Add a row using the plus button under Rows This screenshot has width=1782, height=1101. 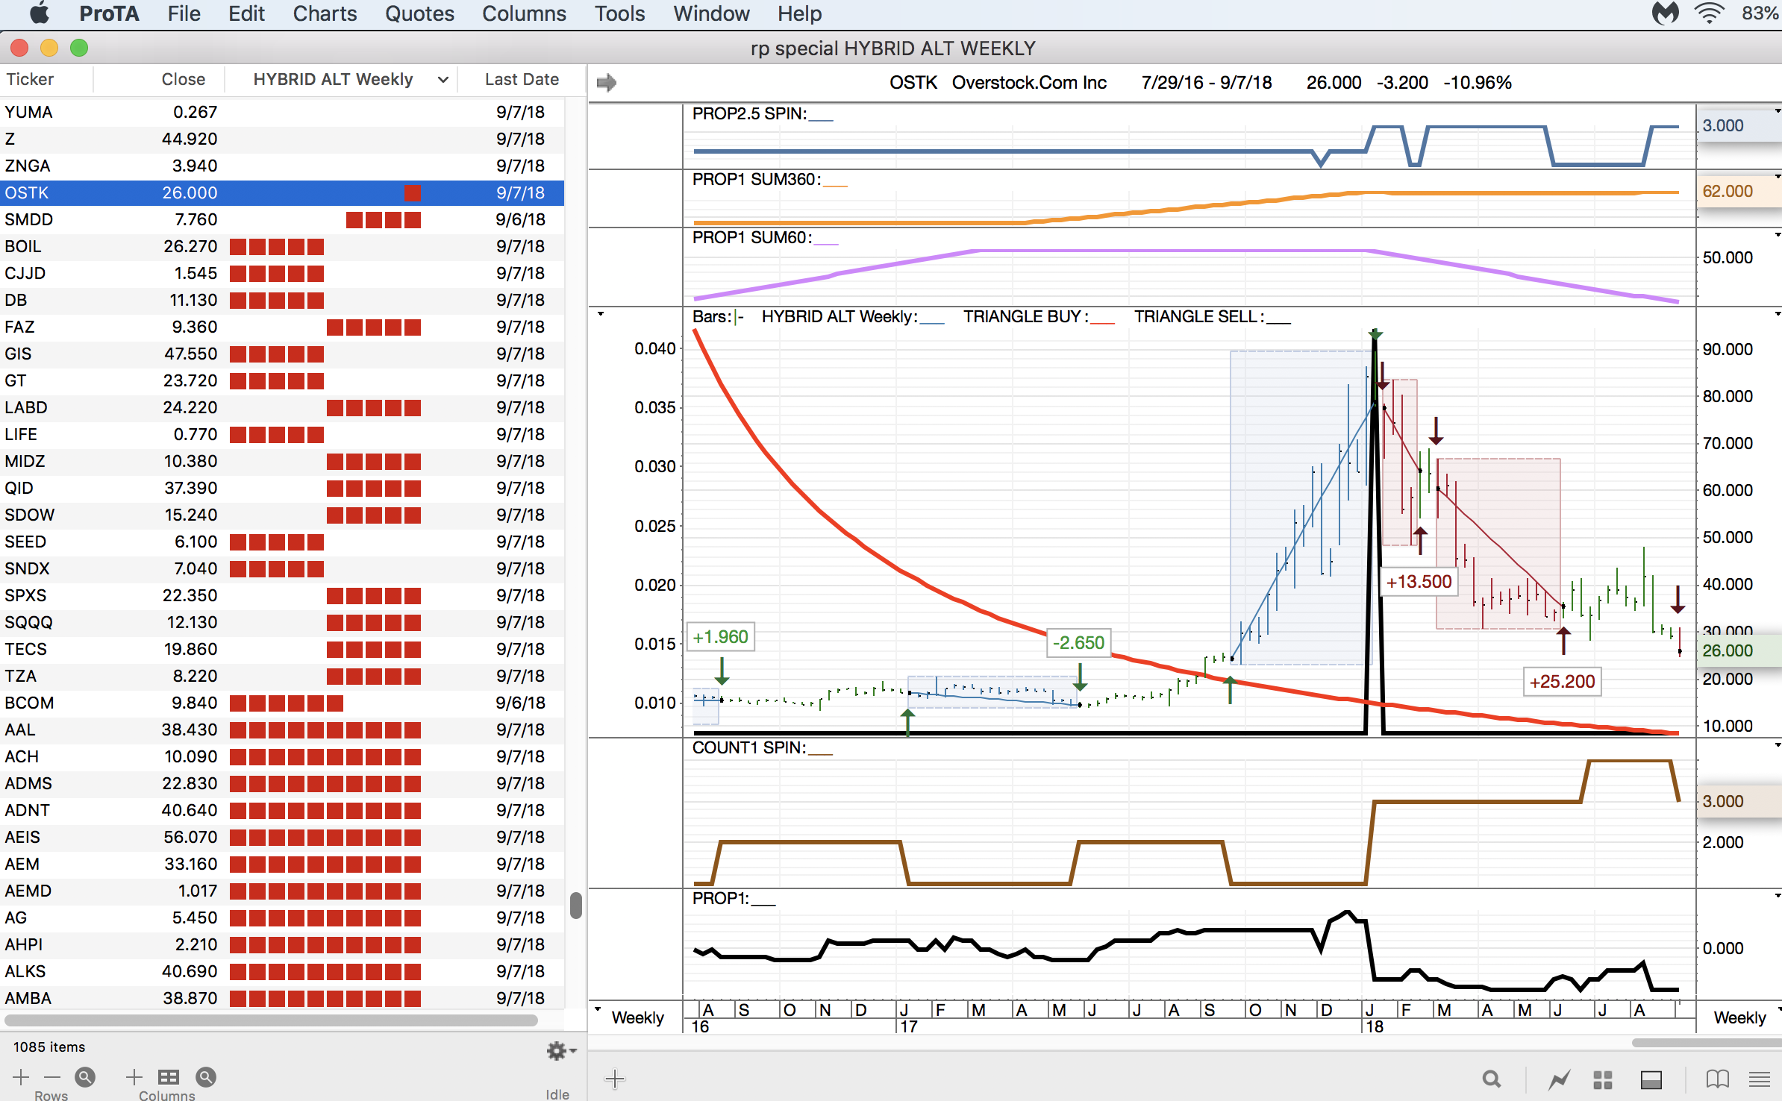tap(21, 1078)
